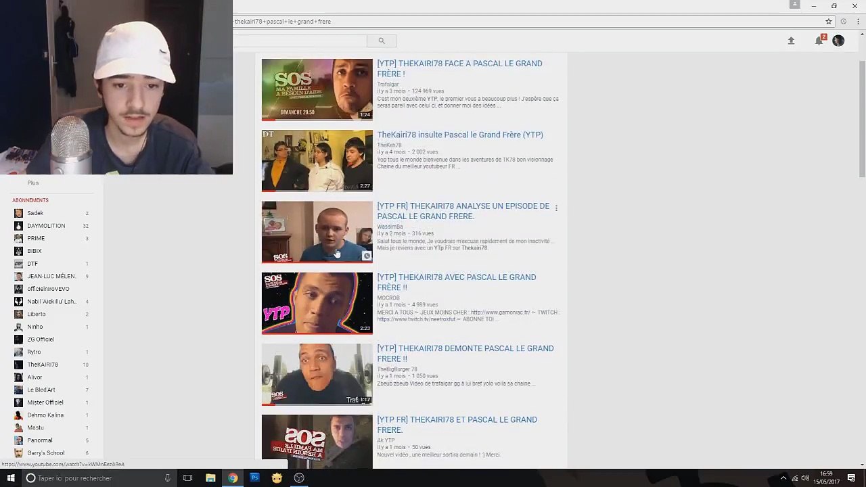866x487 pixels.
Task: Open DAYMOLITION channel avatar in subscriptions
Action: [x=19, y=226]
